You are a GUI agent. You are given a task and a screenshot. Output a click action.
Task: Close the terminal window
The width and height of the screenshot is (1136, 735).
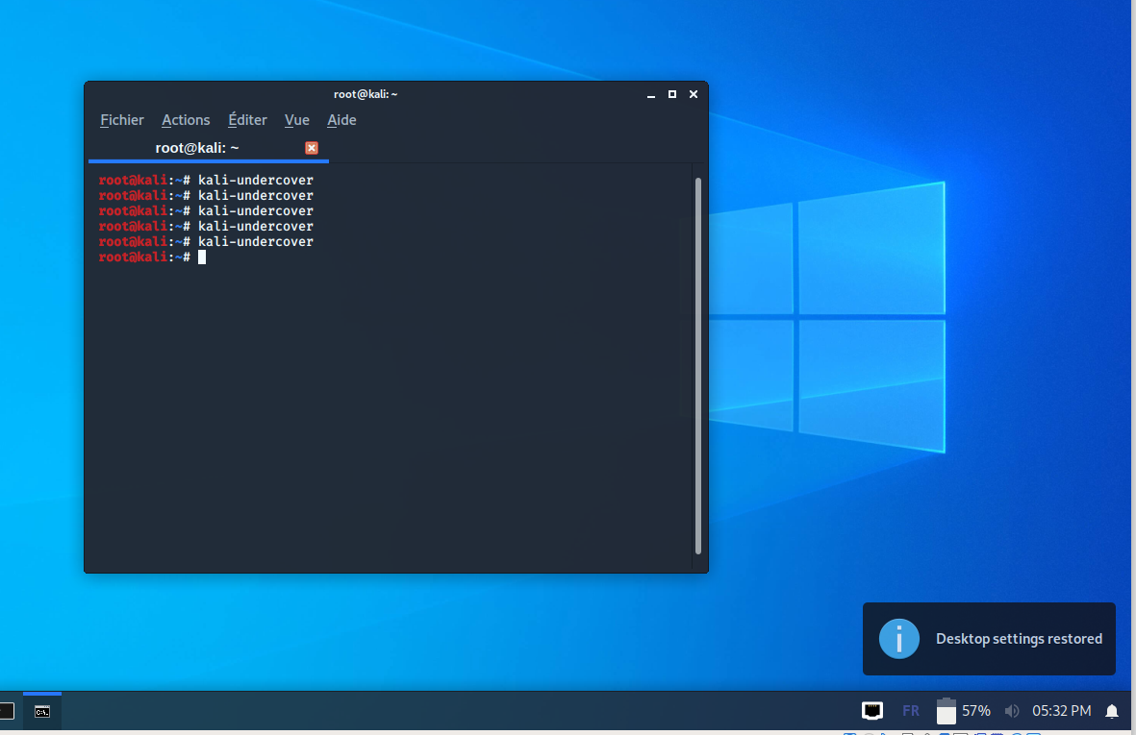[694, 95]
